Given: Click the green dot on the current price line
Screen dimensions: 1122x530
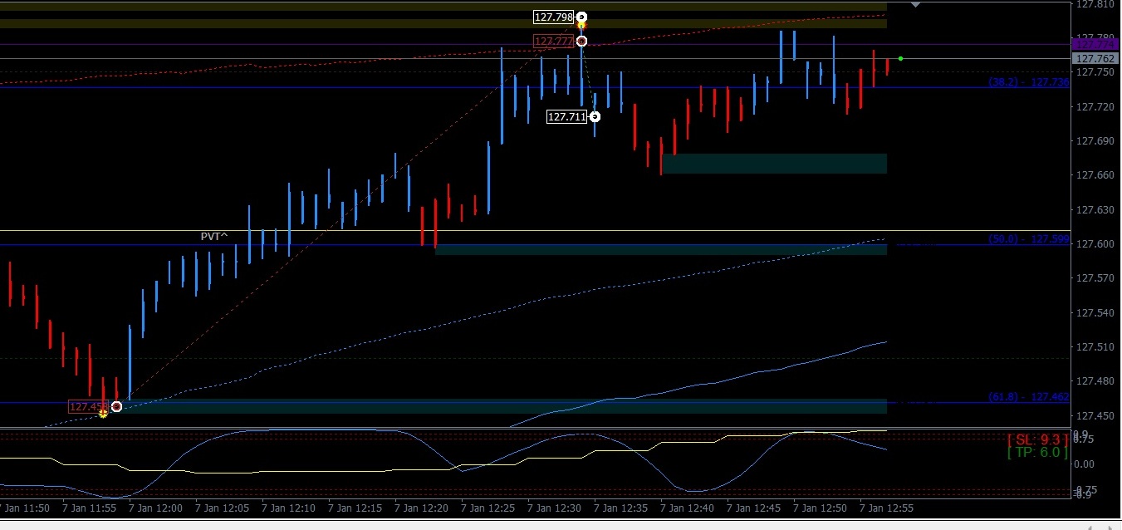Looking at the screenshot, I should 900,58.
